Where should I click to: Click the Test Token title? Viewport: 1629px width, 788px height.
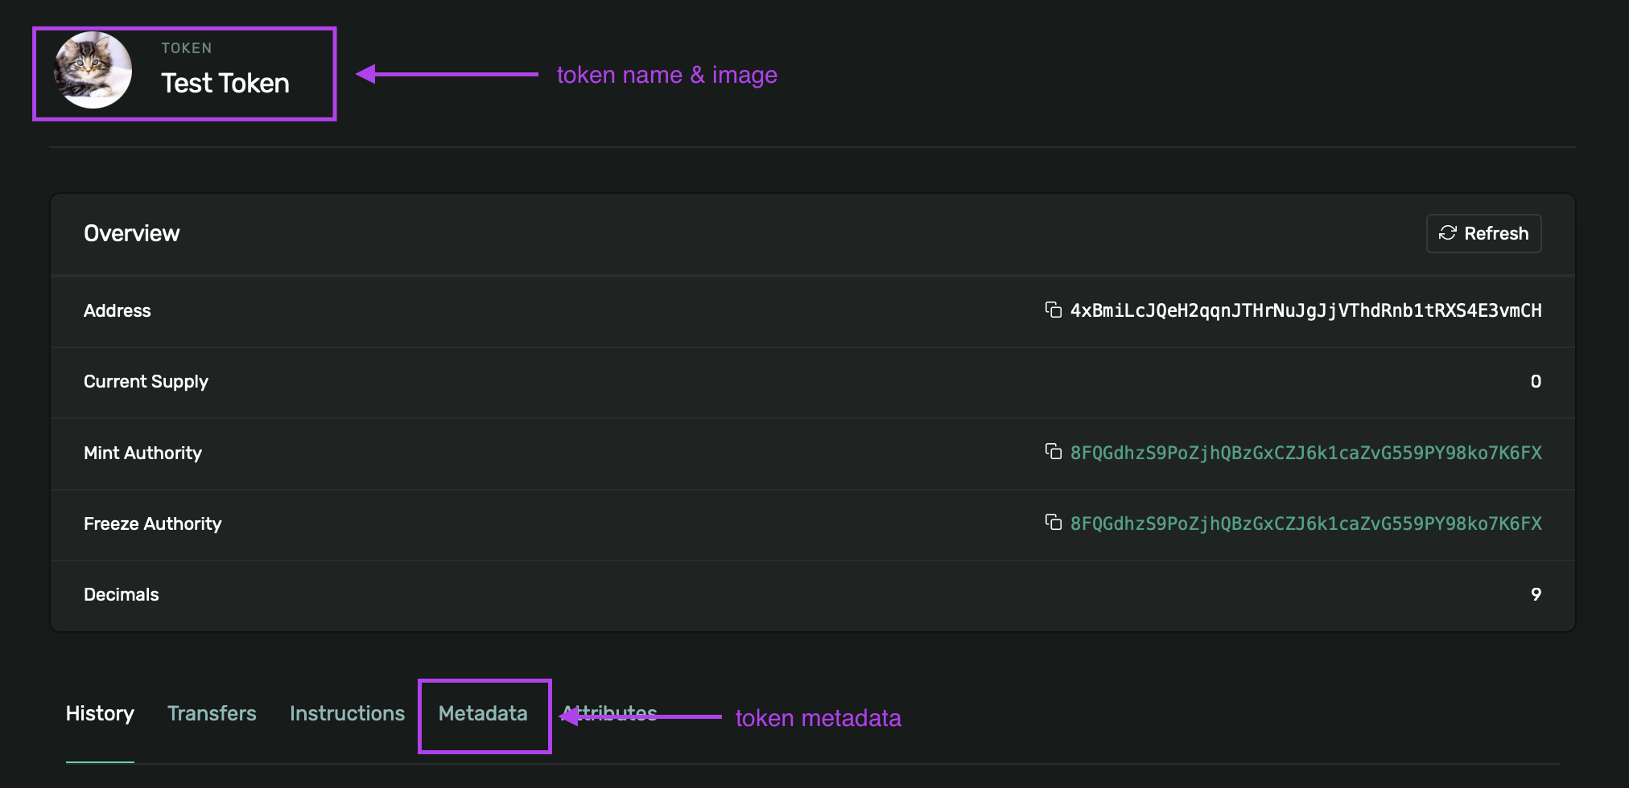coord(225,83)
